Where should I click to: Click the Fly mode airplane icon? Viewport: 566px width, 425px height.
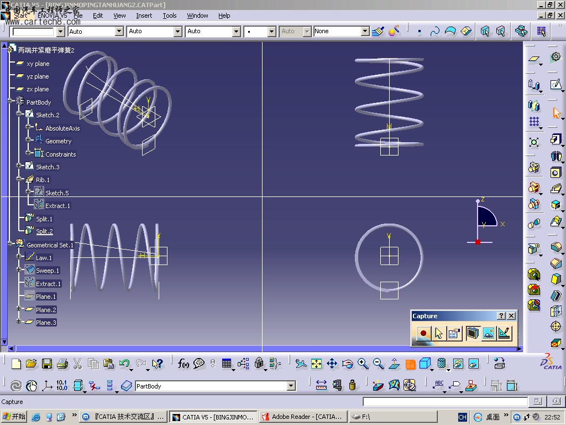pos(301,364)
